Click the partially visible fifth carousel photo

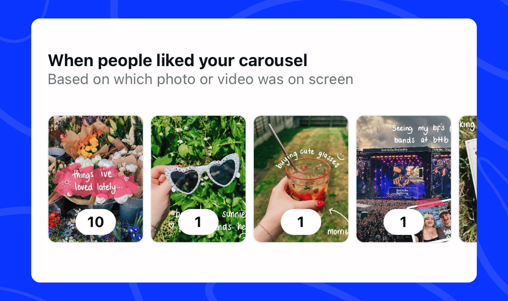[x=468, y=179]
